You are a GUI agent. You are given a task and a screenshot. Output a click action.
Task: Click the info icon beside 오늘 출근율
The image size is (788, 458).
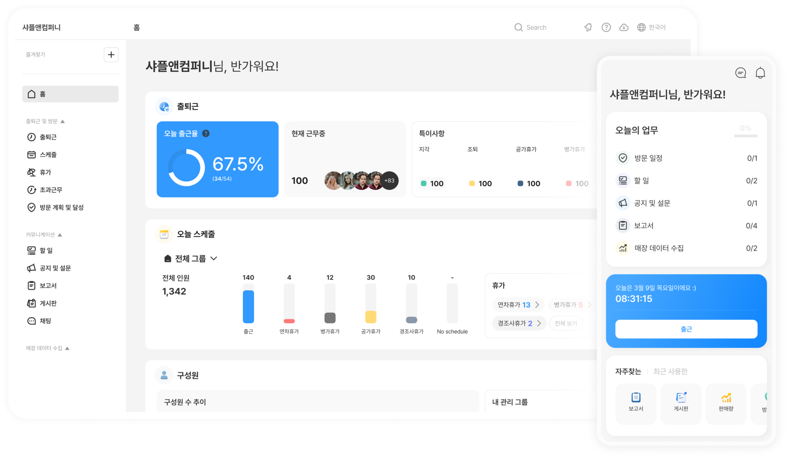pyautogui.click(x=206, y=133)
